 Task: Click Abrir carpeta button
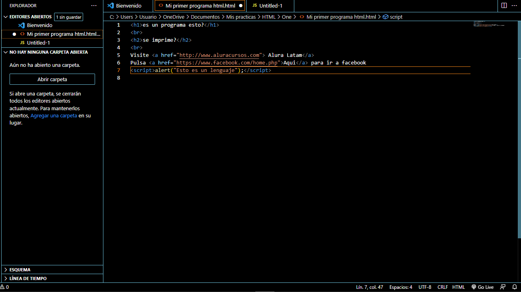52,79
